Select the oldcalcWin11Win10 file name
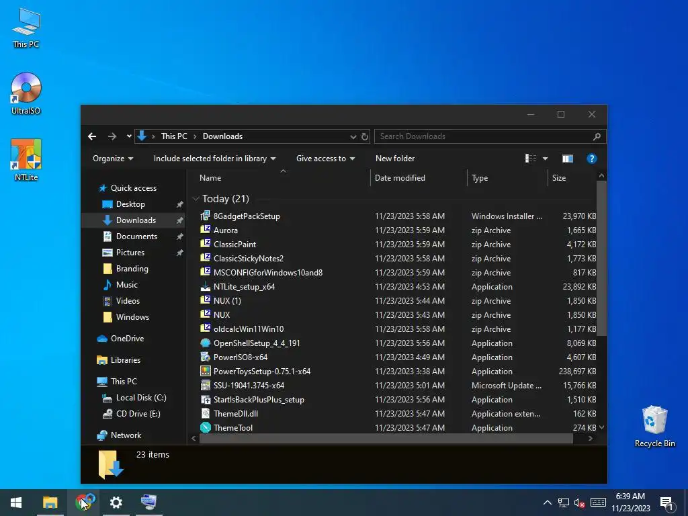The image size is (688, 516). click(249, 329)
